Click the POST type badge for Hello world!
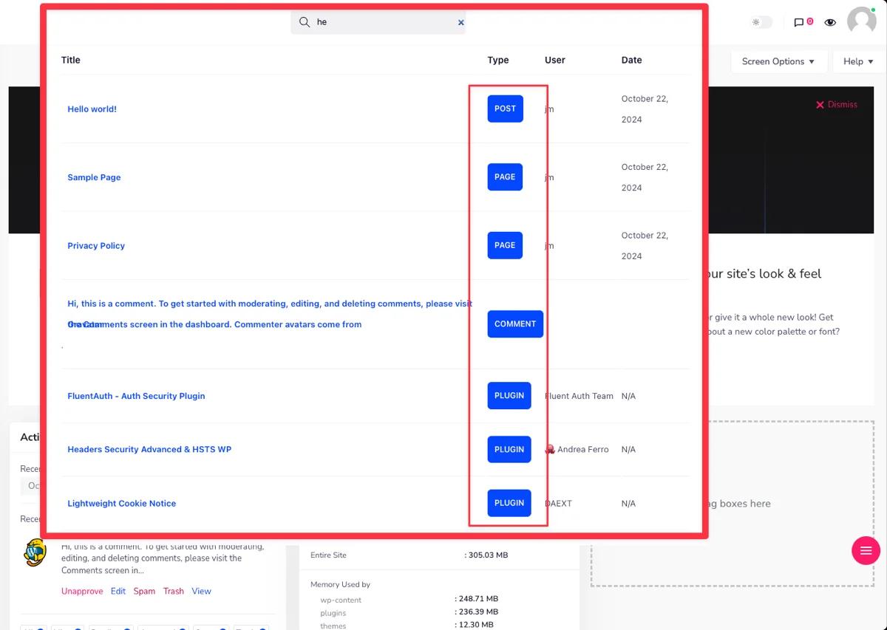The image size is (887, 630). click(504, 109)
